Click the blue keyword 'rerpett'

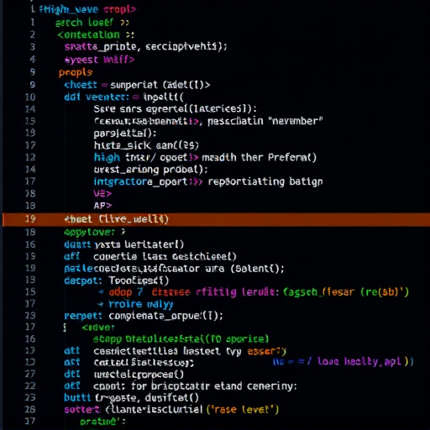coord(83,316)
